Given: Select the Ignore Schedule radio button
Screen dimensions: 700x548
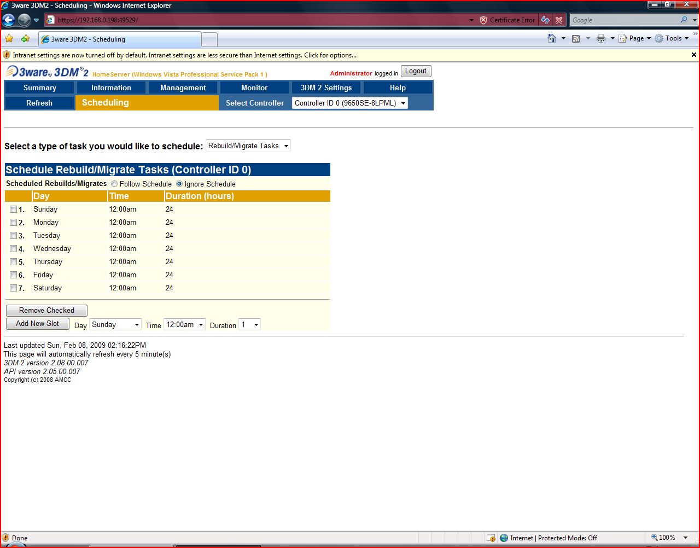Looking at the screenshot, I should tap(179, 184).
